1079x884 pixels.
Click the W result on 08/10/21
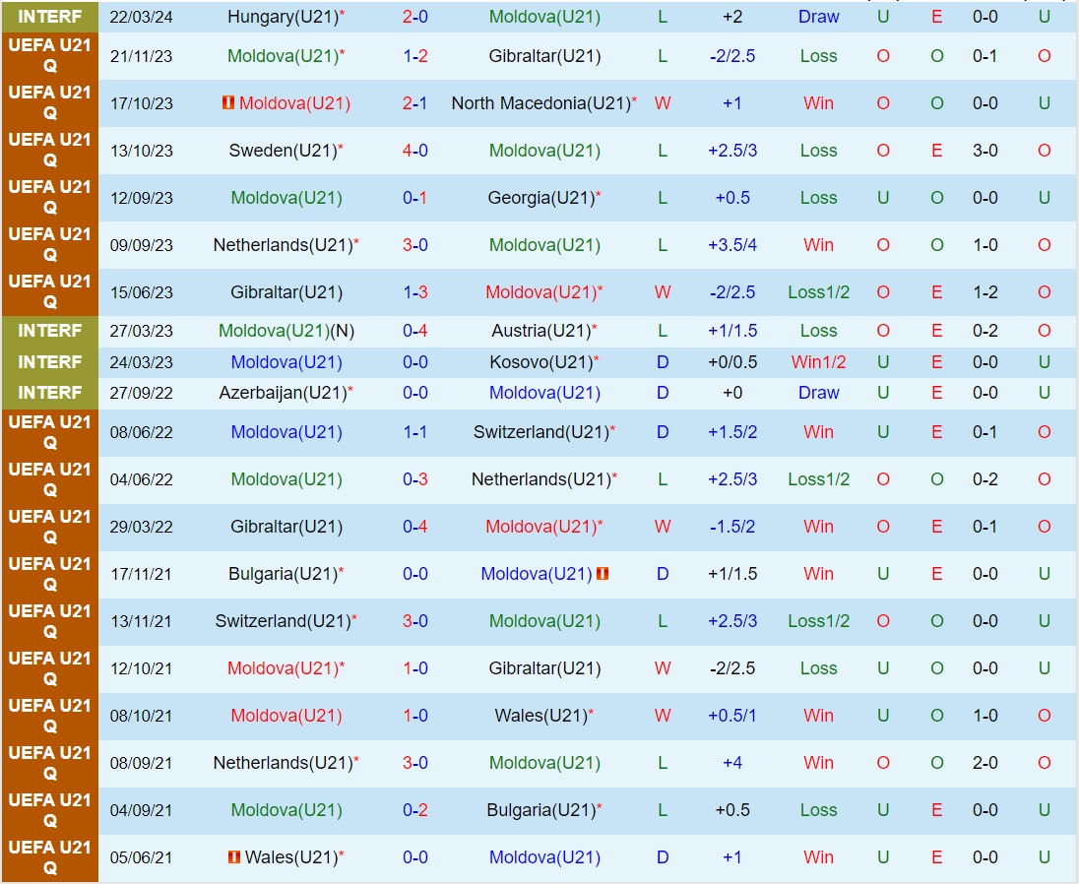tap(662, 716)
